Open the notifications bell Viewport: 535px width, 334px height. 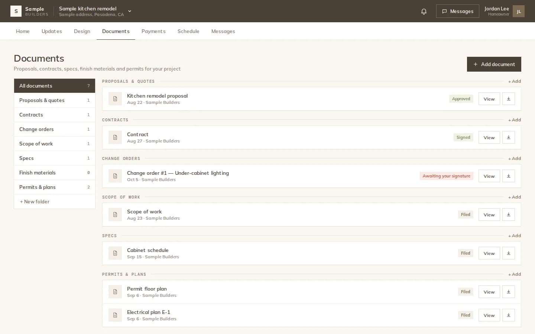pyautogui.click(x=424, y=12)
